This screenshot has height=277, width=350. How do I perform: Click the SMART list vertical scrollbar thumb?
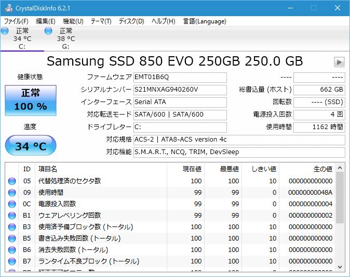(x=340, y=198)
